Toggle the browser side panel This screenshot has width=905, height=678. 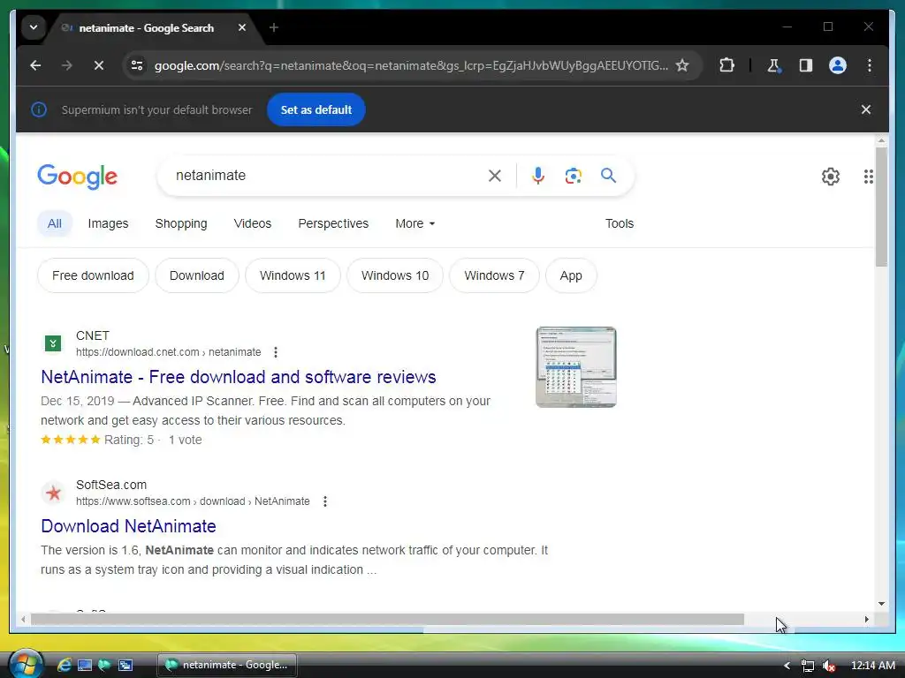pyautogui.click(x=806, y=65)
